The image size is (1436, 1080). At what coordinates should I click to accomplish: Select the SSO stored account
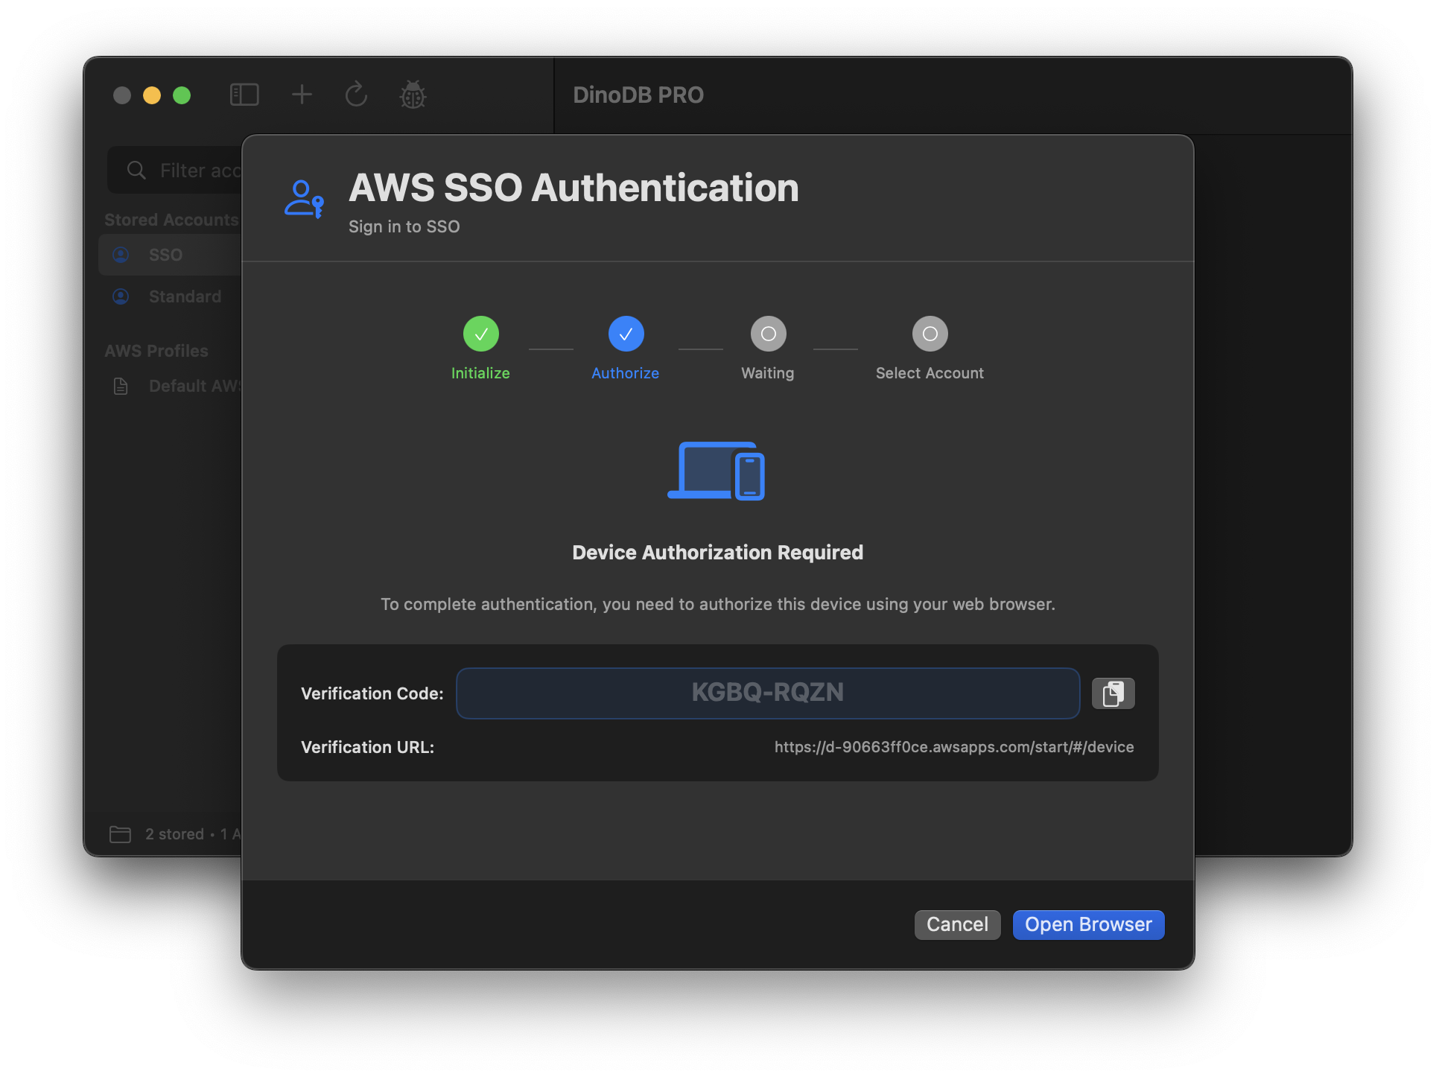(x=171, y=255)
